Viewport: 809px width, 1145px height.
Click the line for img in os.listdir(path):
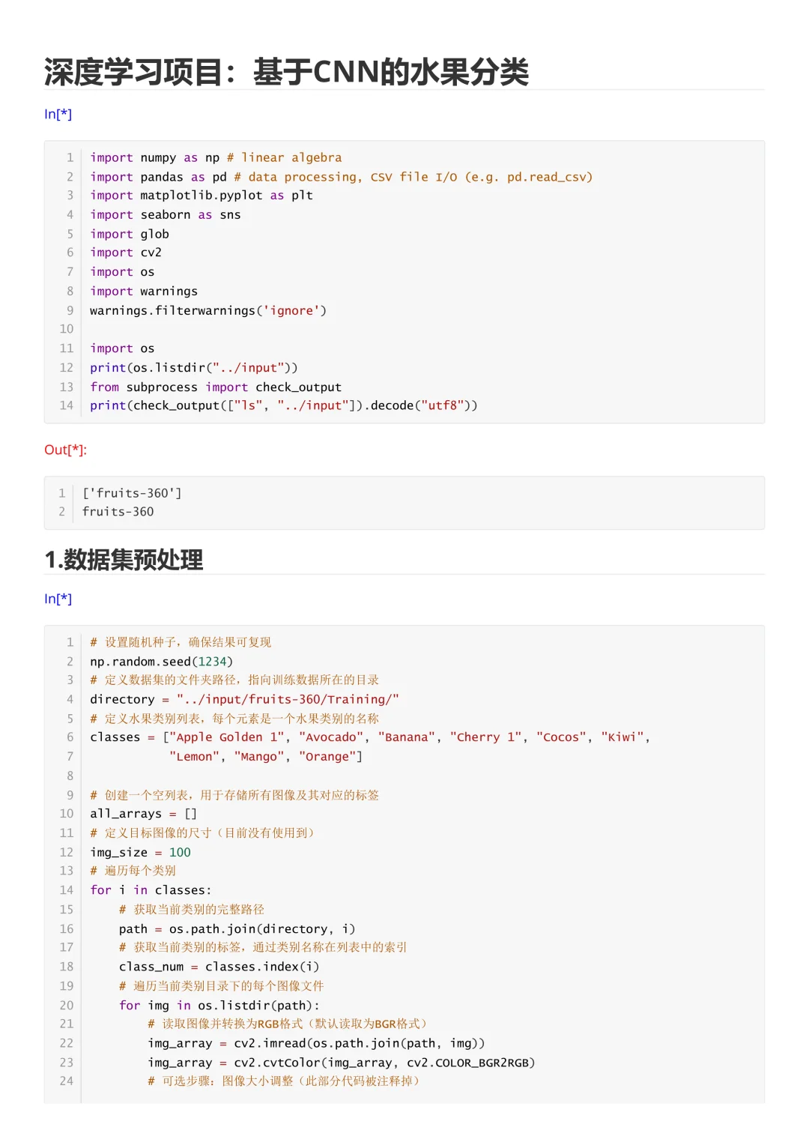pos(219,1005)
